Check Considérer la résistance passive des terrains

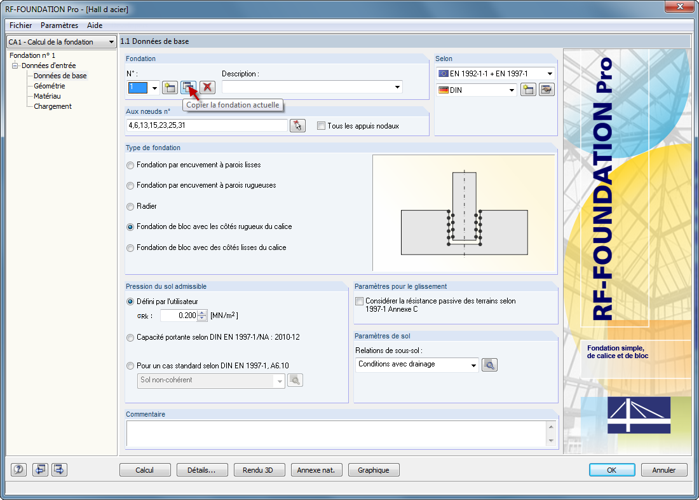point(359,301)
